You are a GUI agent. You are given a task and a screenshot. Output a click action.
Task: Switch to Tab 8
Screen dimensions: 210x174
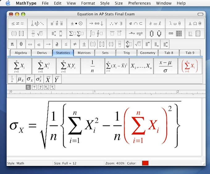point(169,53)
